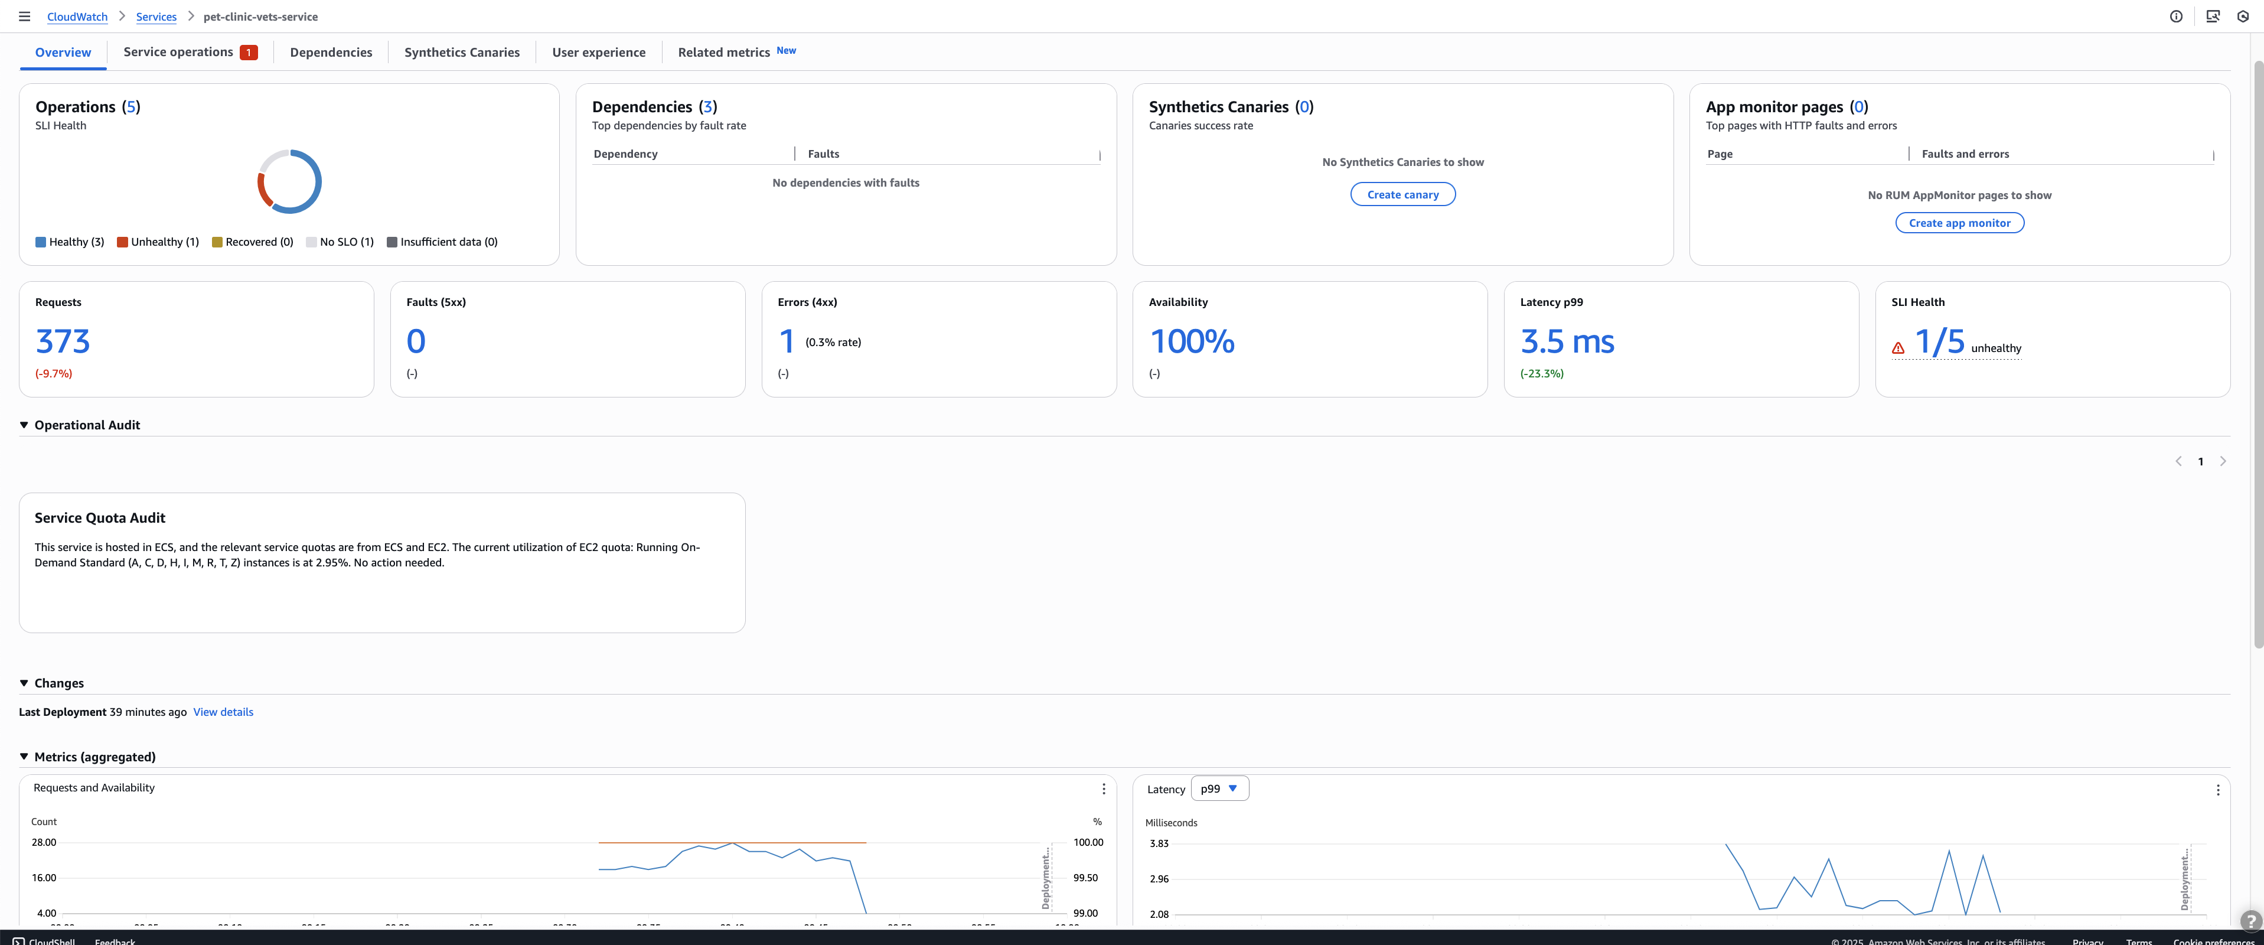This screenshot has height=945, width=2264.
Task: Click the warning icon next to SLI Health 1/5
Action: 1897,348
